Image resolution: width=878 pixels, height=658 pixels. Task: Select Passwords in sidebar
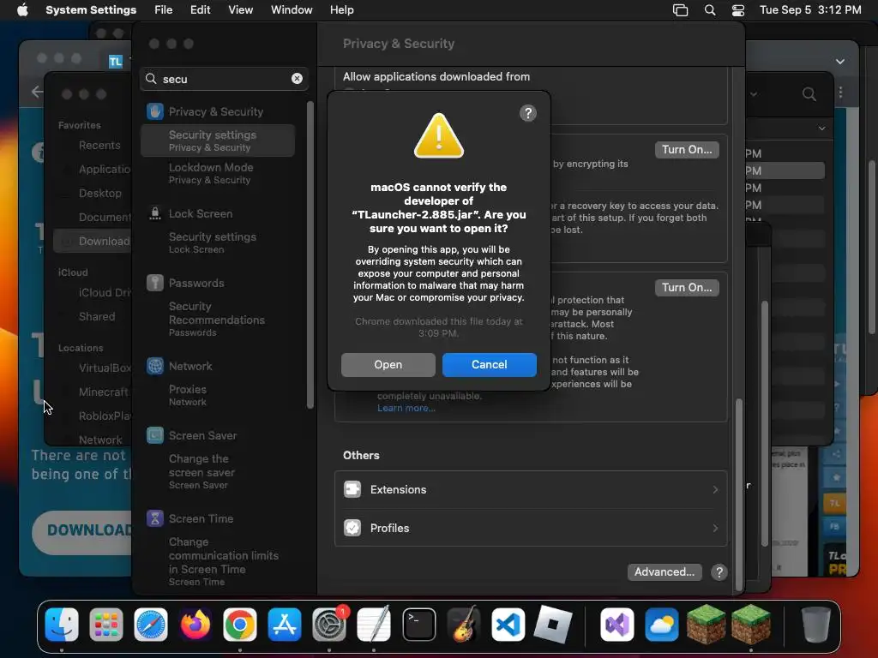[196, 283]
